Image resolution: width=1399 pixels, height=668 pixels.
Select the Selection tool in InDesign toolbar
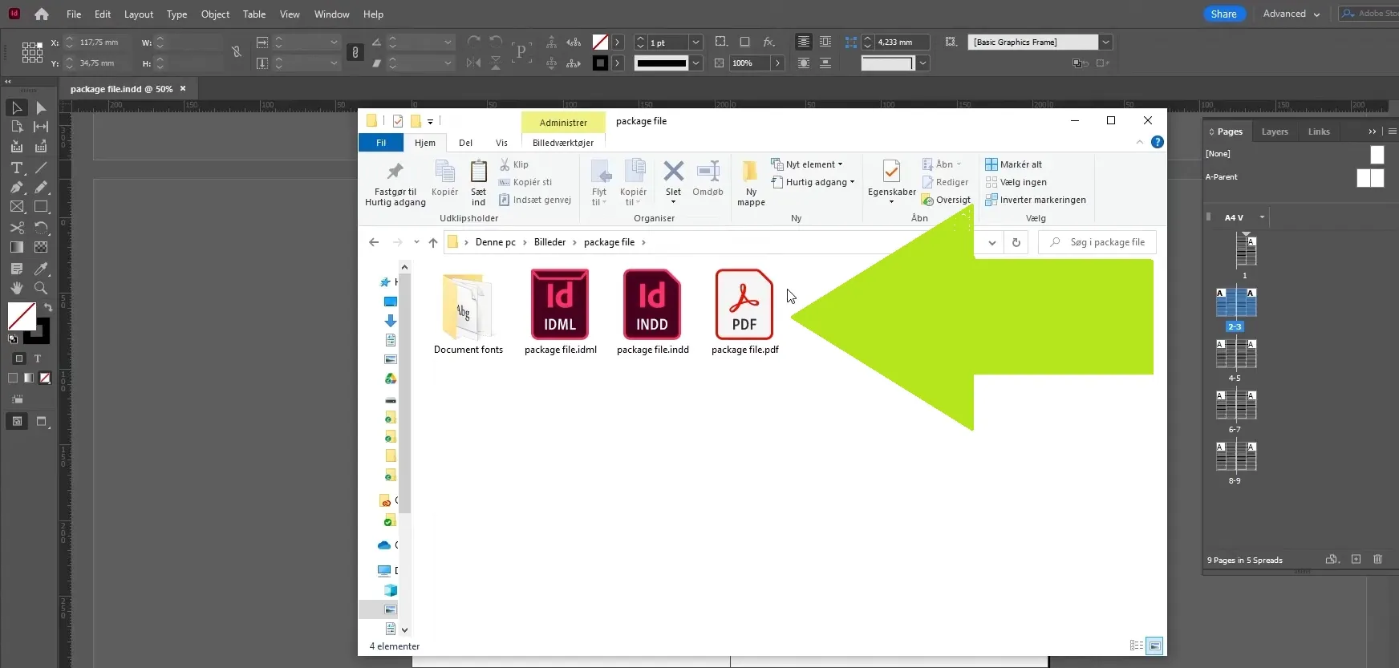(x=17, y=107)
